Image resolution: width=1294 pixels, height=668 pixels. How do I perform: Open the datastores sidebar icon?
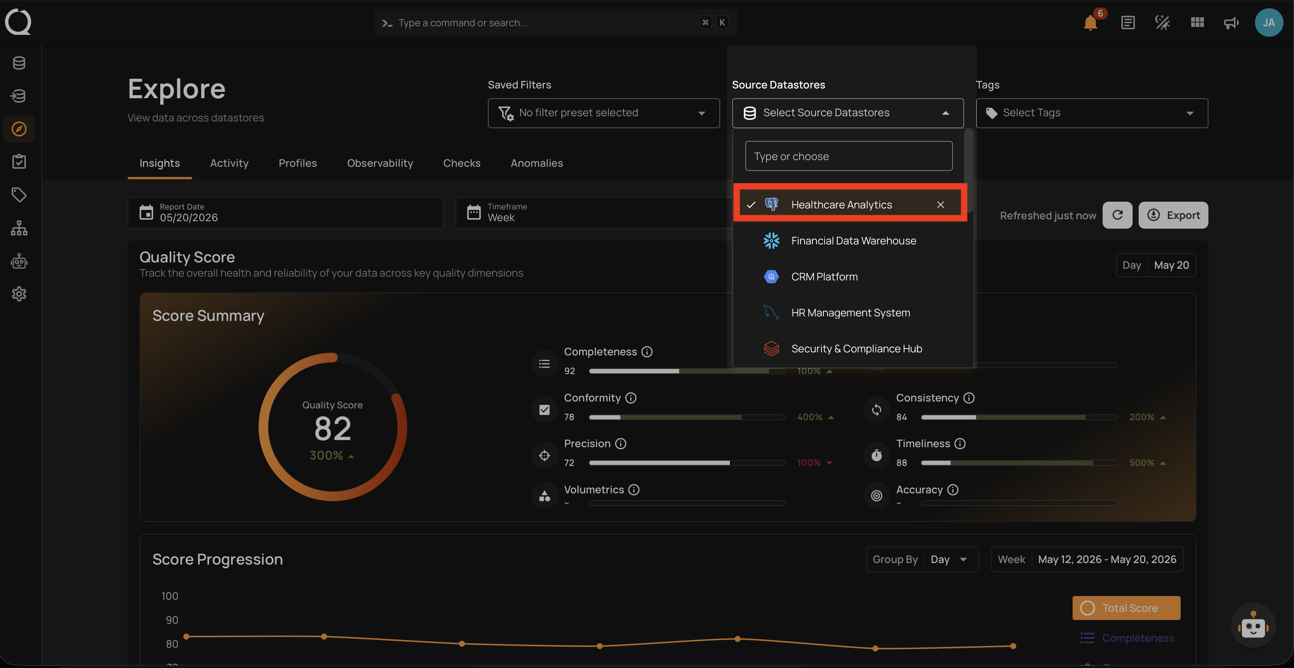click(x=19, y=63)
